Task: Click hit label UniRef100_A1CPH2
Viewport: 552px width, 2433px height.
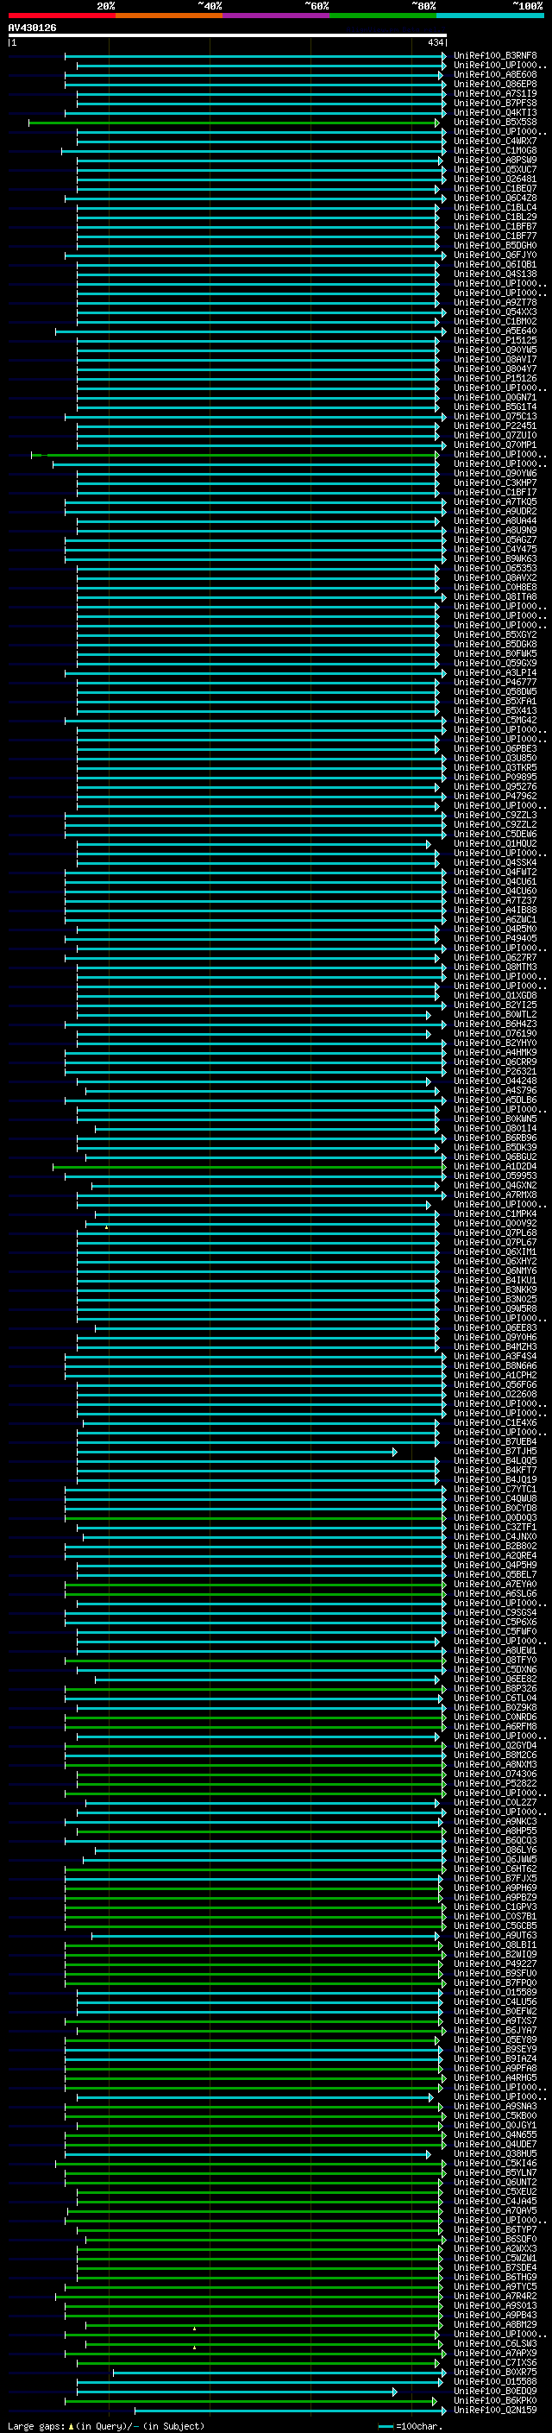Action: [x=495, y=1375]
